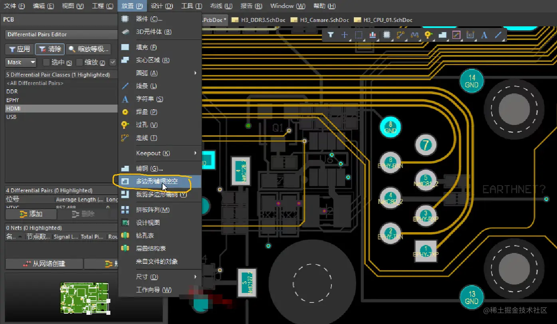Select the polygon pour icon in toolbar
This screenshot has width=557, height=324.
tap(442, 35)
